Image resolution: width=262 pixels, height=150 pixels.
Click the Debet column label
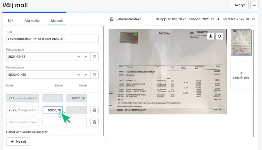point(59,85)
